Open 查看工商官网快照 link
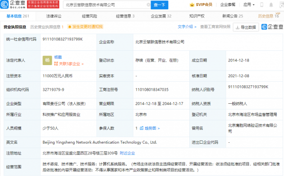 click(x=215, y=26)
